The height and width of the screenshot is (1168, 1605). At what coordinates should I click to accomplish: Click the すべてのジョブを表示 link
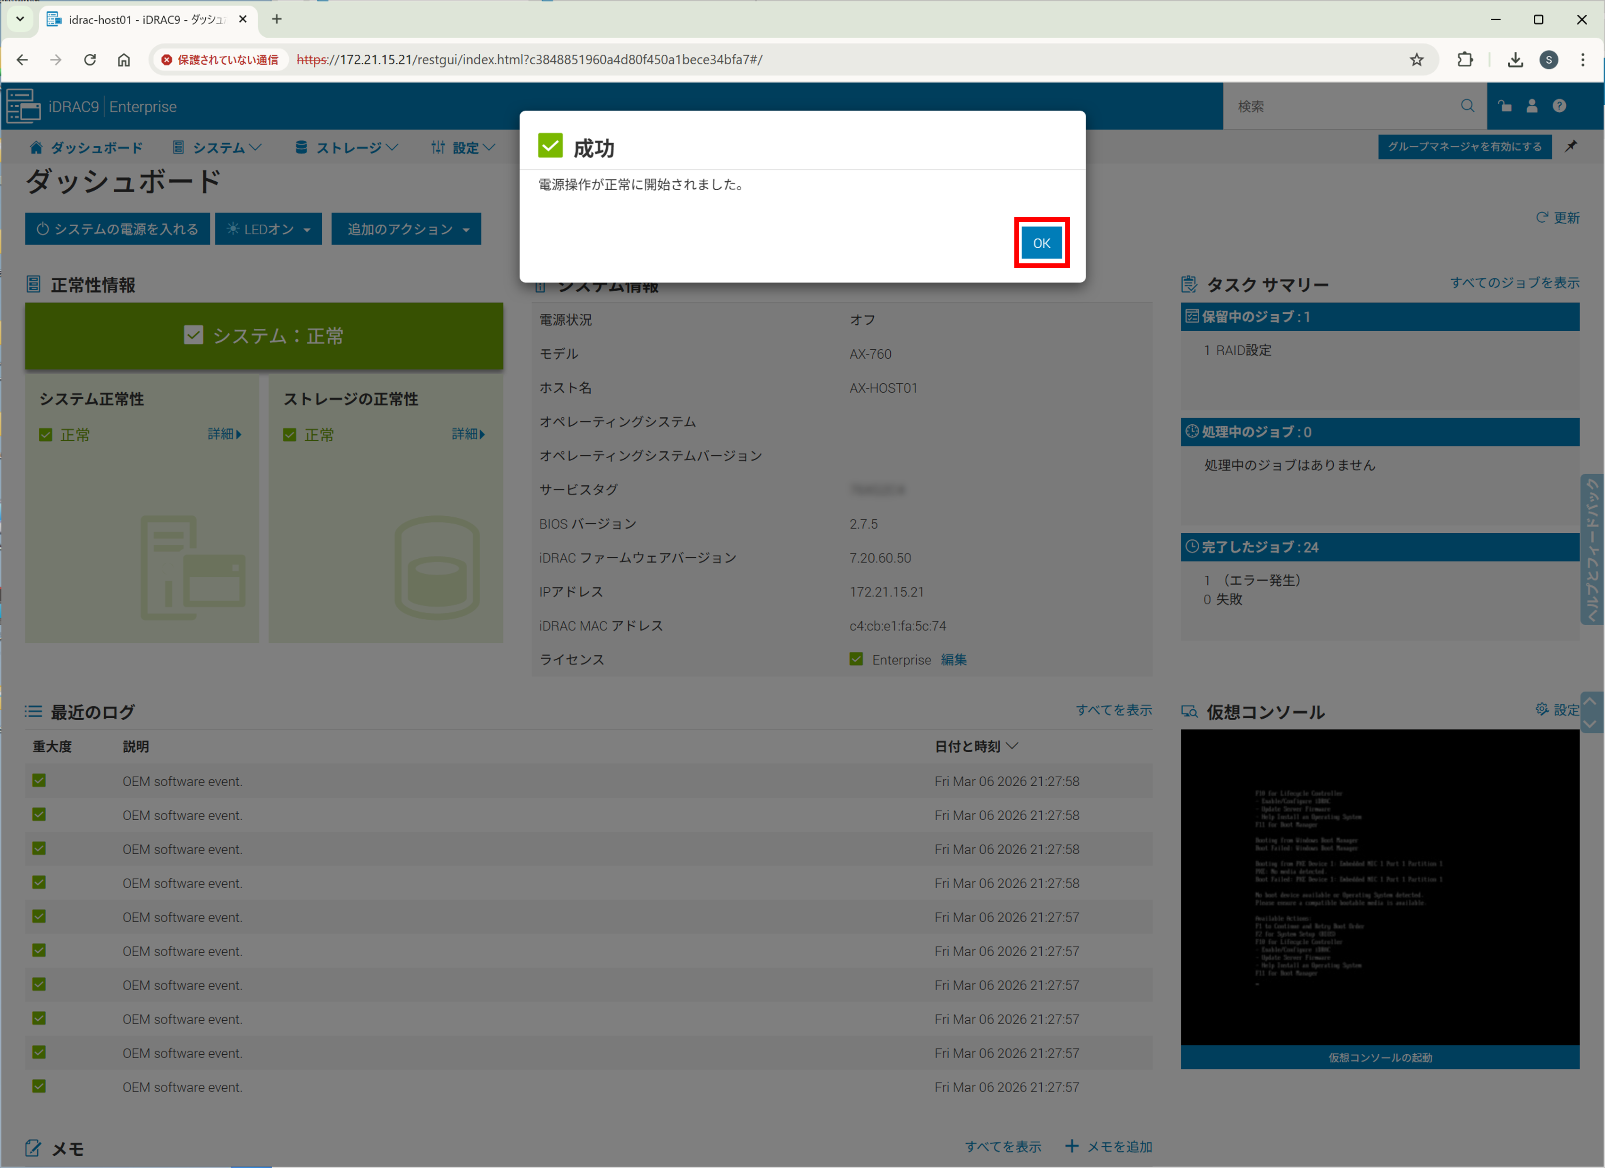pyautogui.click(x=1513, y=282)
